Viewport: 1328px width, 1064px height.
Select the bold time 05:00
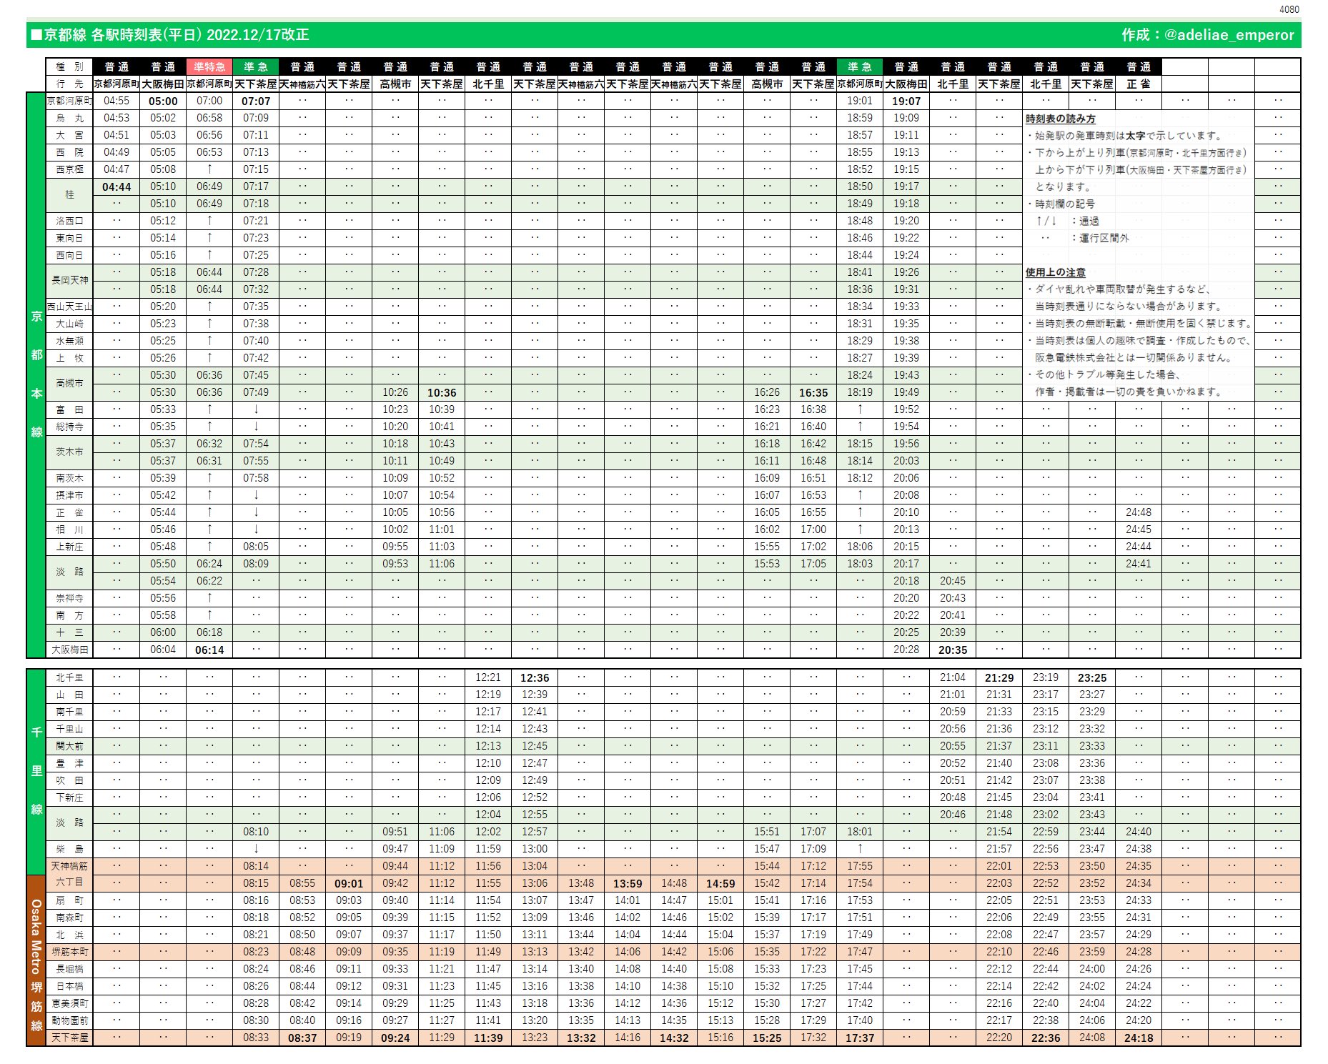[163, 101]
